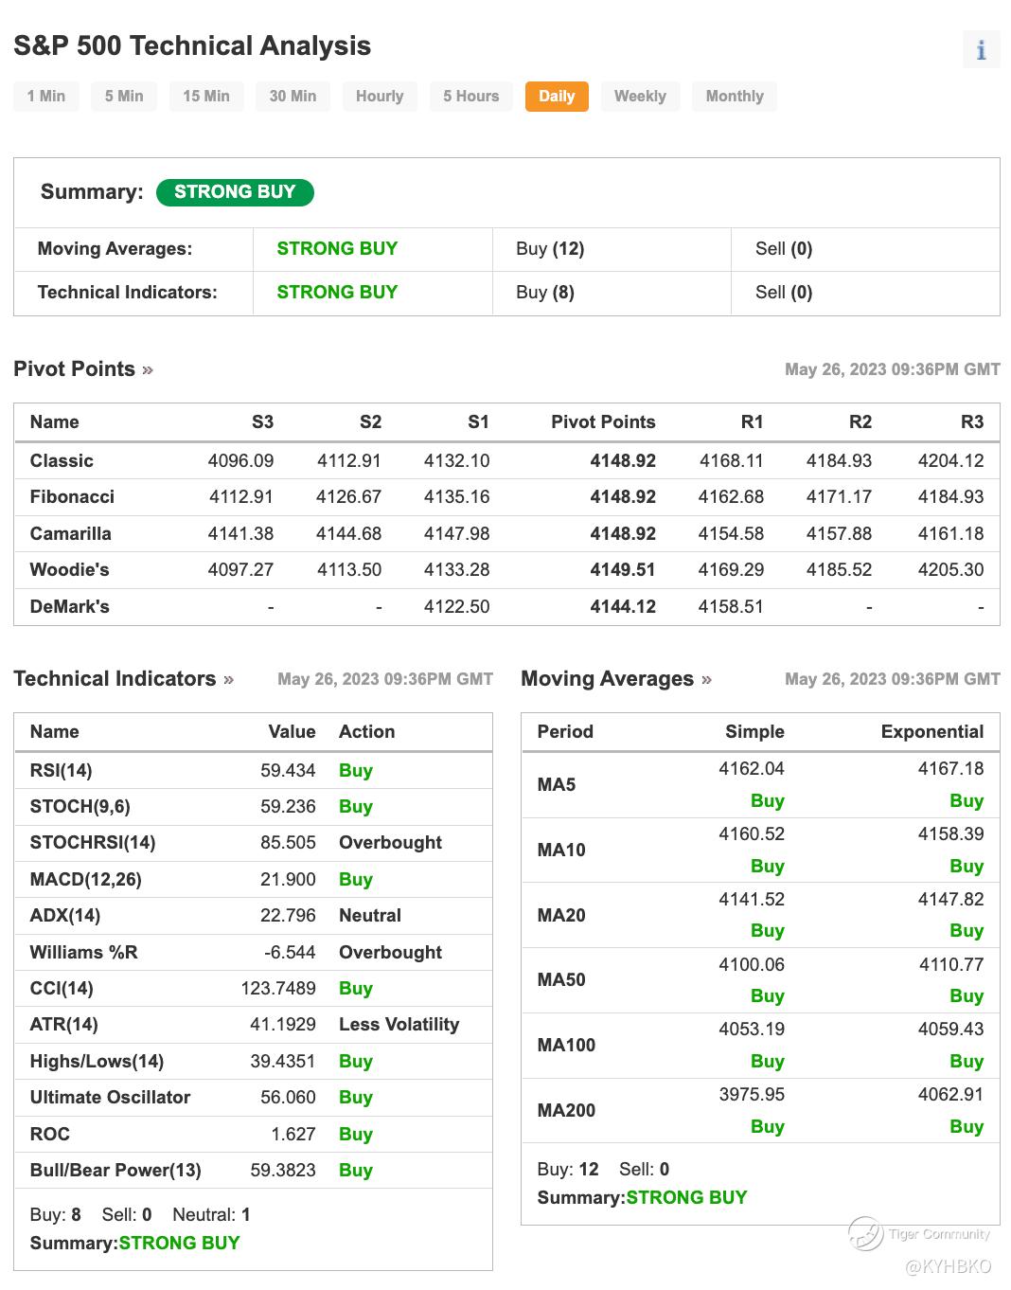1011x1290 pixels.
Task: Click the info icon in top right
Action: tap(981, 49)
